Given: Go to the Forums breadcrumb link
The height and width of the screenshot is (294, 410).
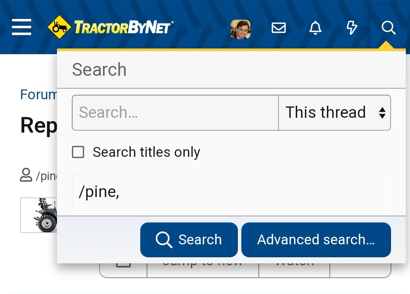Looking at the screenshot, I should (38, 94).
